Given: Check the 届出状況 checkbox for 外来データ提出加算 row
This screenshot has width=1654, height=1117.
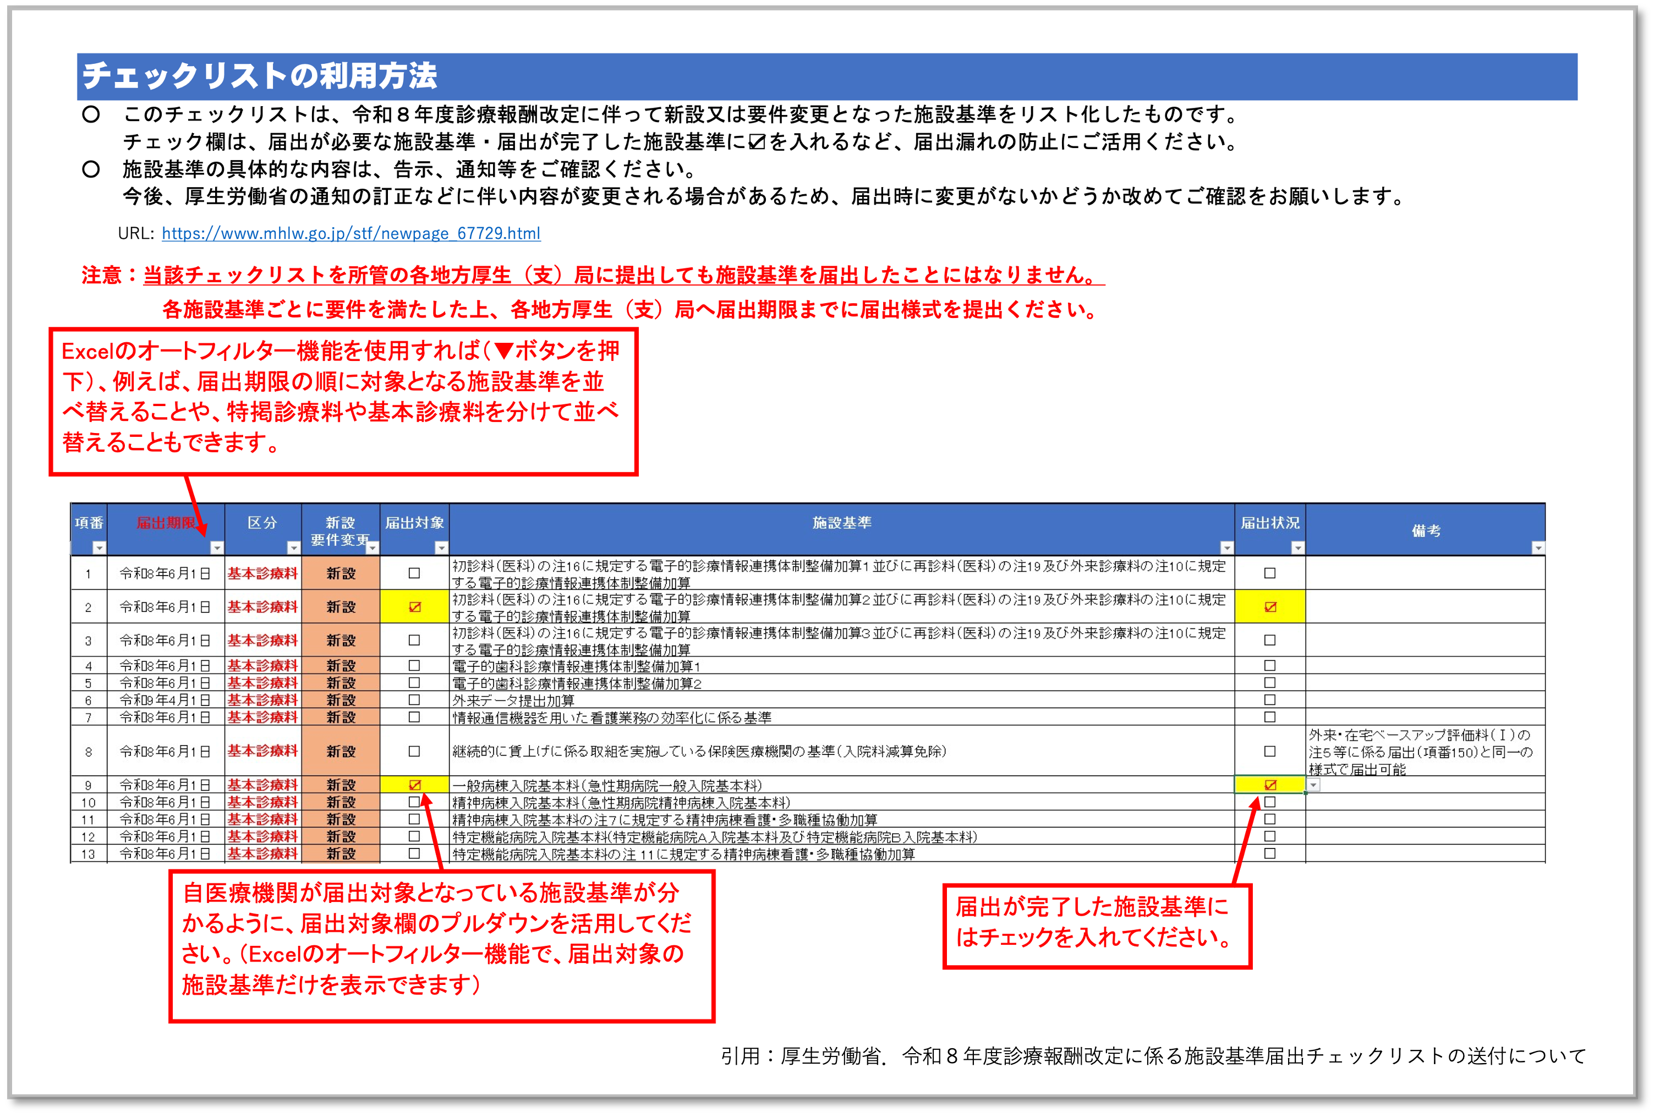Looking at the screenshot, I should [1270, 700].
